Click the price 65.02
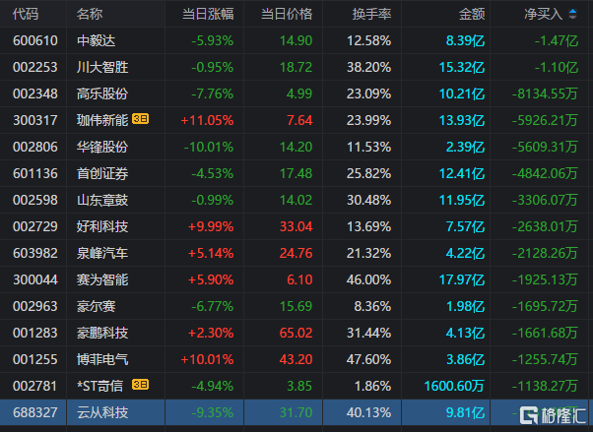Screen dimensions: 593x432 (296, 333)
